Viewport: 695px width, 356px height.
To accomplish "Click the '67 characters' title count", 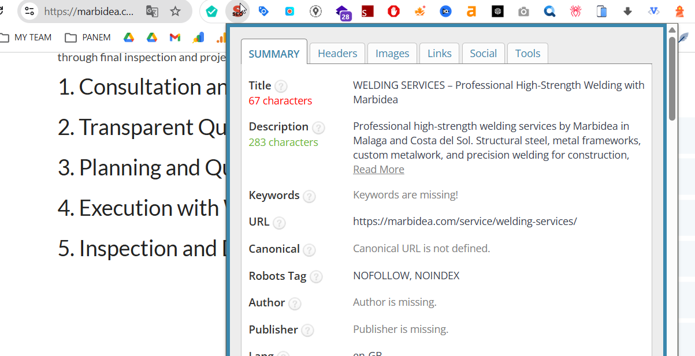I will pos(280,100).
